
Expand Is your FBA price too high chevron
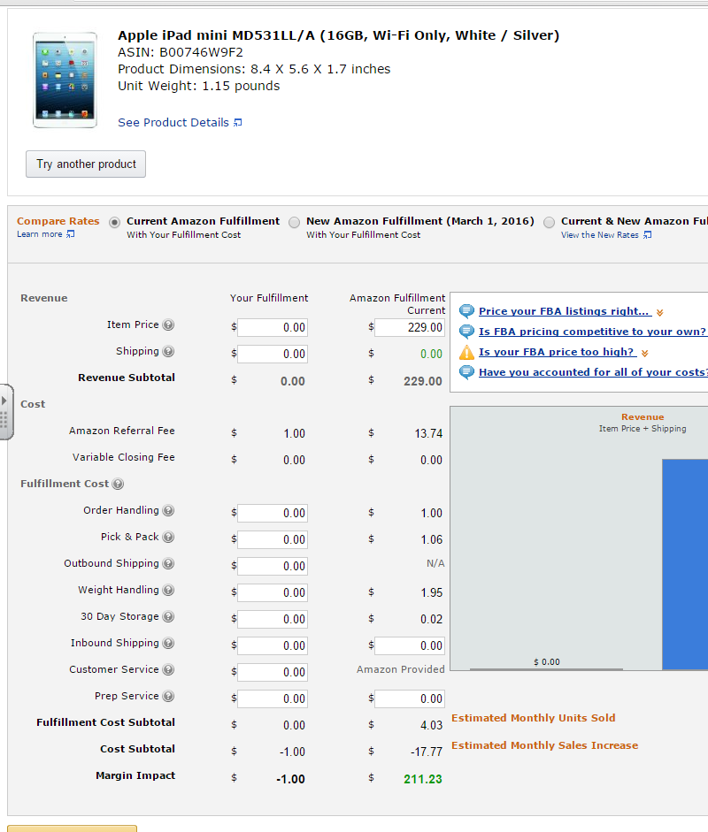[x=645, y=354]
